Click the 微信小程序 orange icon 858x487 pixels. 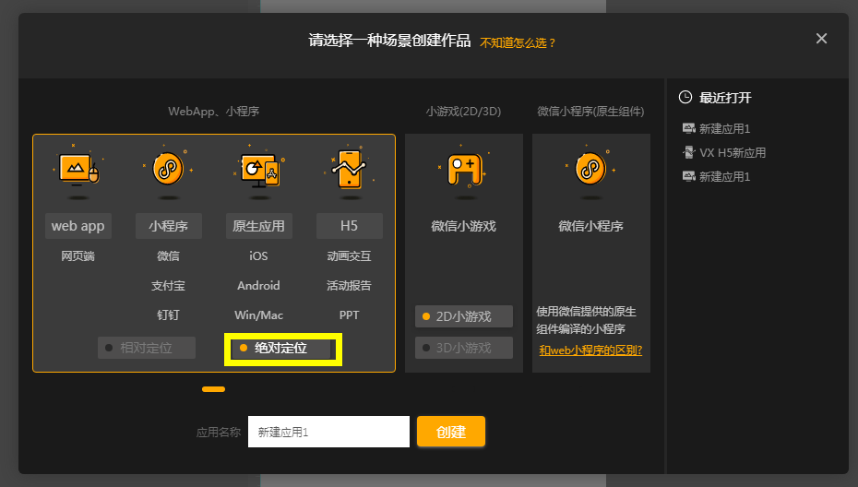coord(590,168)
